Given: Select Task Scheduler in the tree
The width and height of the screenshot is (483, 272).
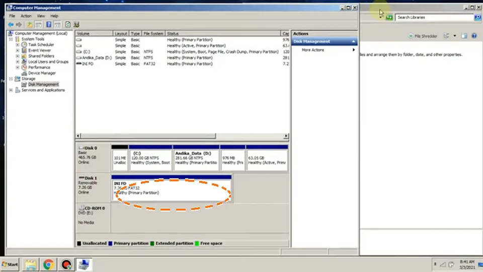Looking at the screenshot, I should [41, 45].
